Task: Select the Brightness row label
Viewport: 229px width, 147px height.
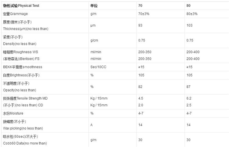Action: (21, 75)
